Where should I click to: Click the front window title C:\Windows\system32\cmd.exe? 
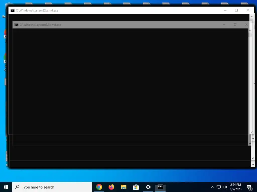[37, 10]
